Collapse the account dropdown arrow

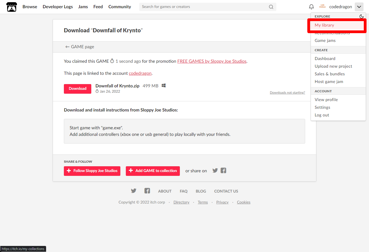point(359,7)
